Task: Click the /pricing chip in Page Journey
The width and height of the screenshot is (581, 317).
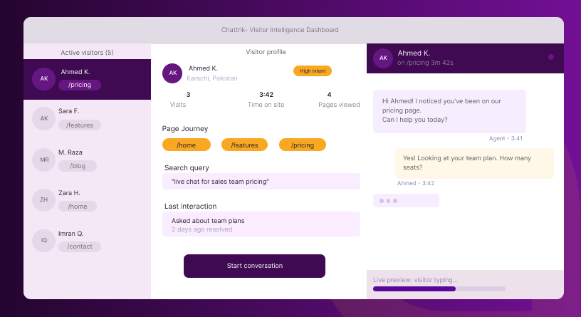Action: (x=303, y=145)
